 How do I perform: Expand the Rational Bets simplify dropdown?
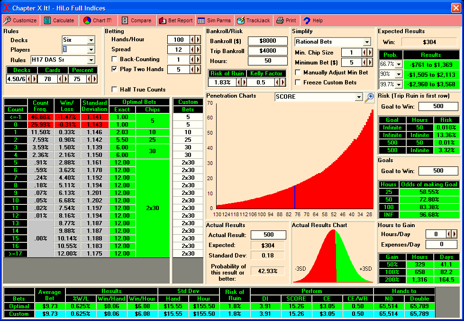click(x=366, y=42)
